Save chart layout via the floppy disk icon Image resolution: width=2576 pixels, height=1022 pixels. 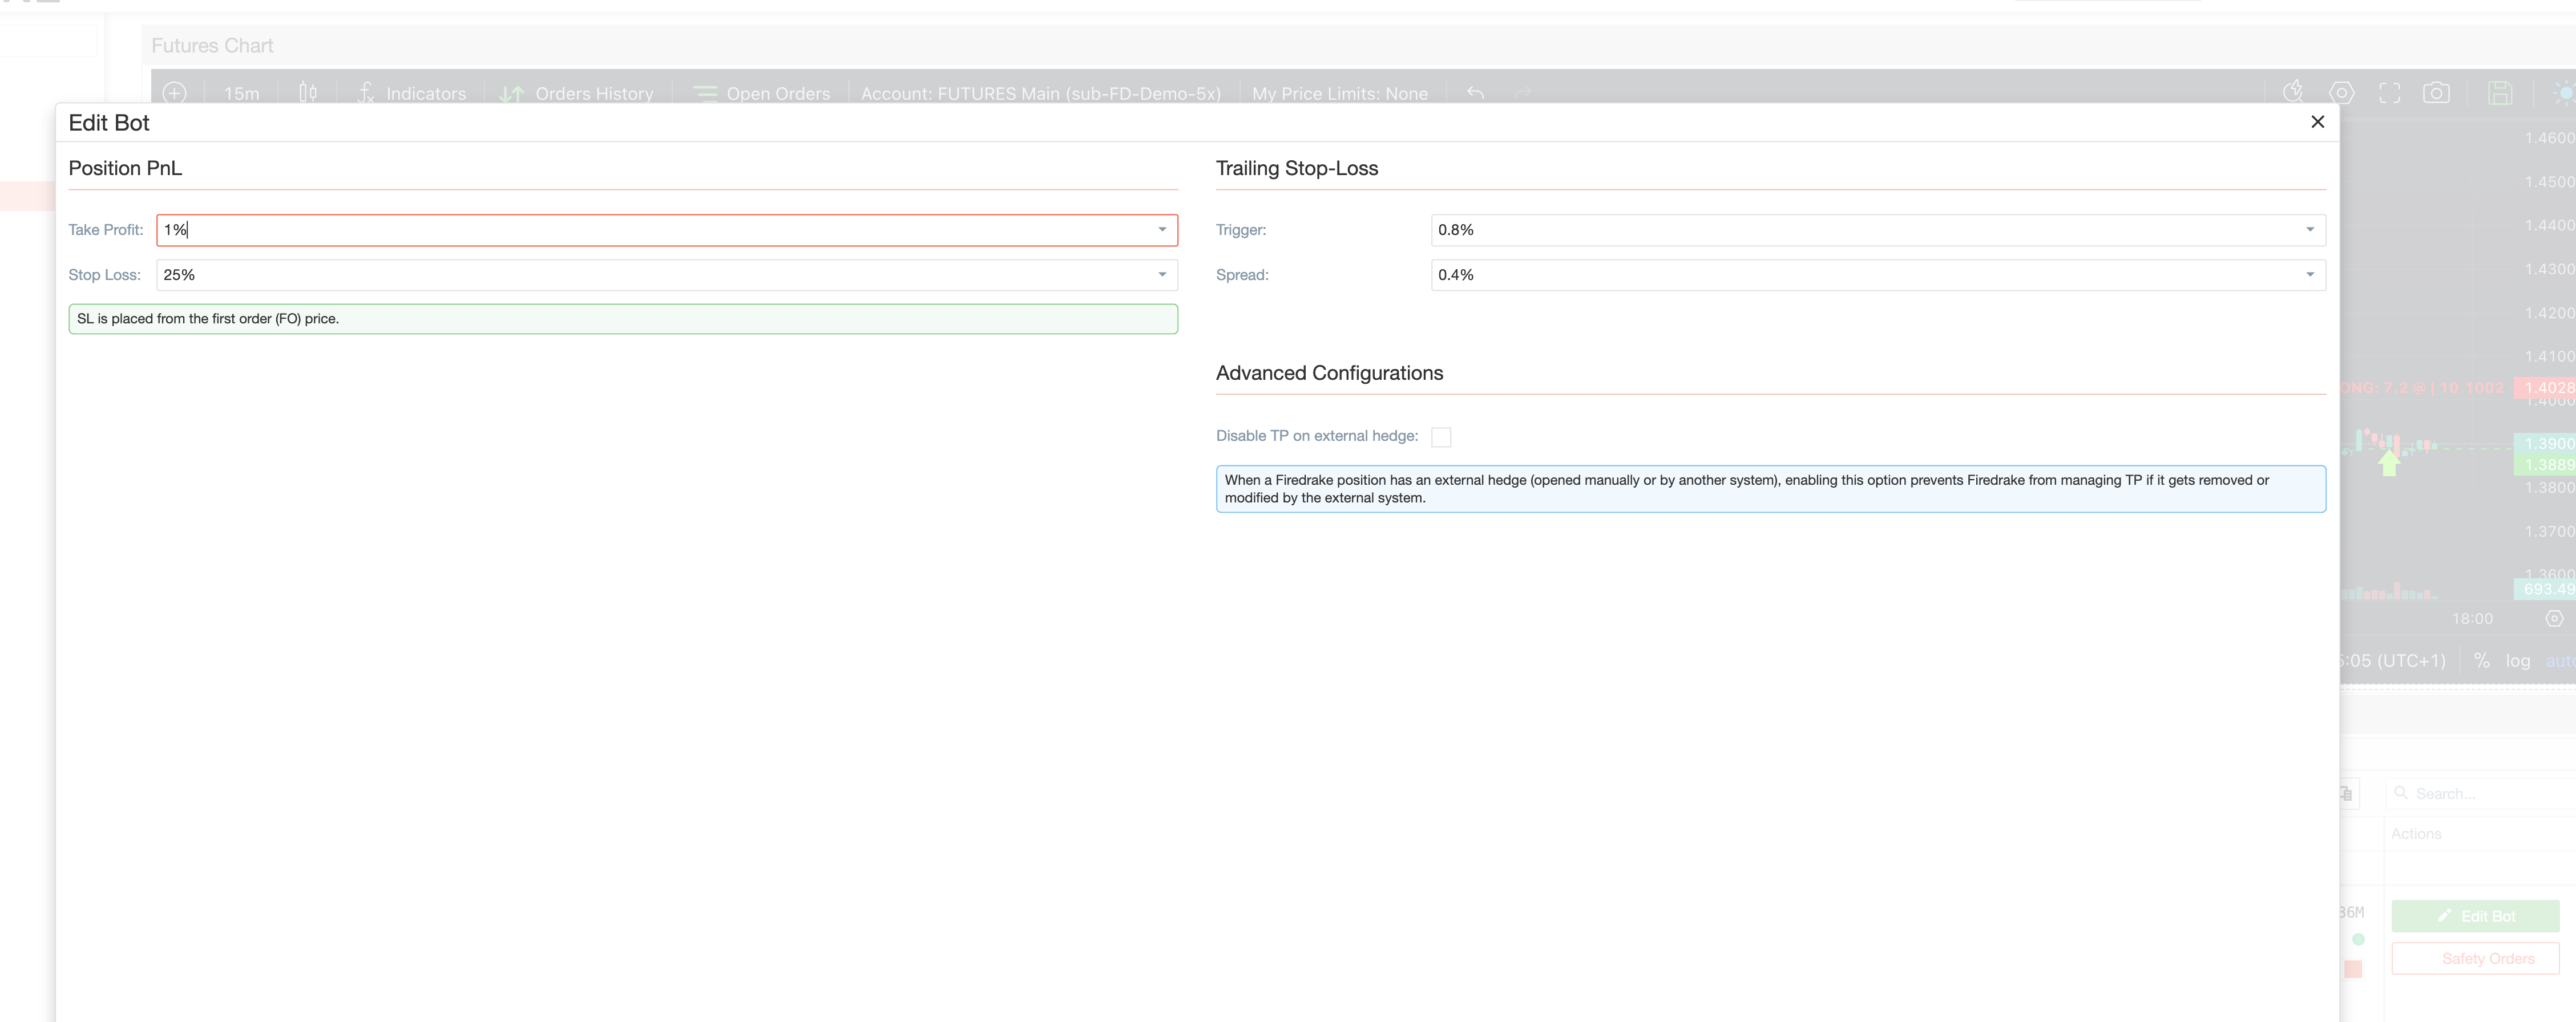coord(2502,93)
